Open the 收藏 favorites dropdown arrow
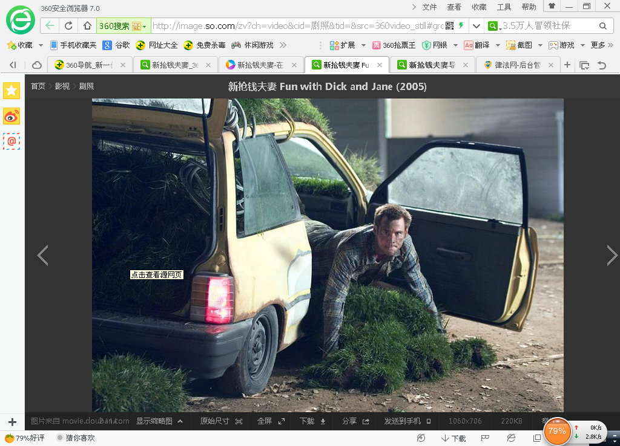620x446 pixels. coord(41,45)
